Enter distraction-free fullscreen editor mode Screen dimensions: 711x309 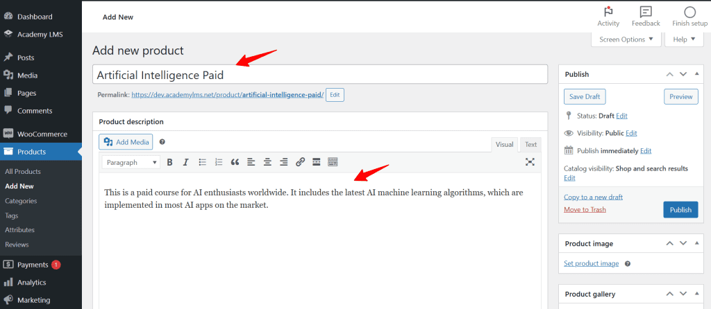(530, 162)
